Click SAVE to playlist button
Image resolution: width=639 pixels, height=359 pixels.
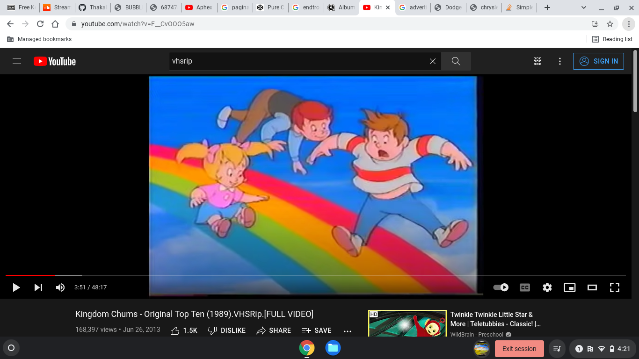point(317,330)
